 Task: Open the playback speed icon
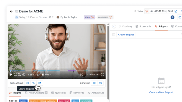24,75
